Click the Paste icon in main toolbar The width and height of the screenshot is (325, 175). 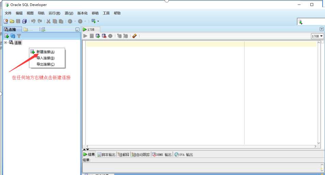click(x=61, y=21)
